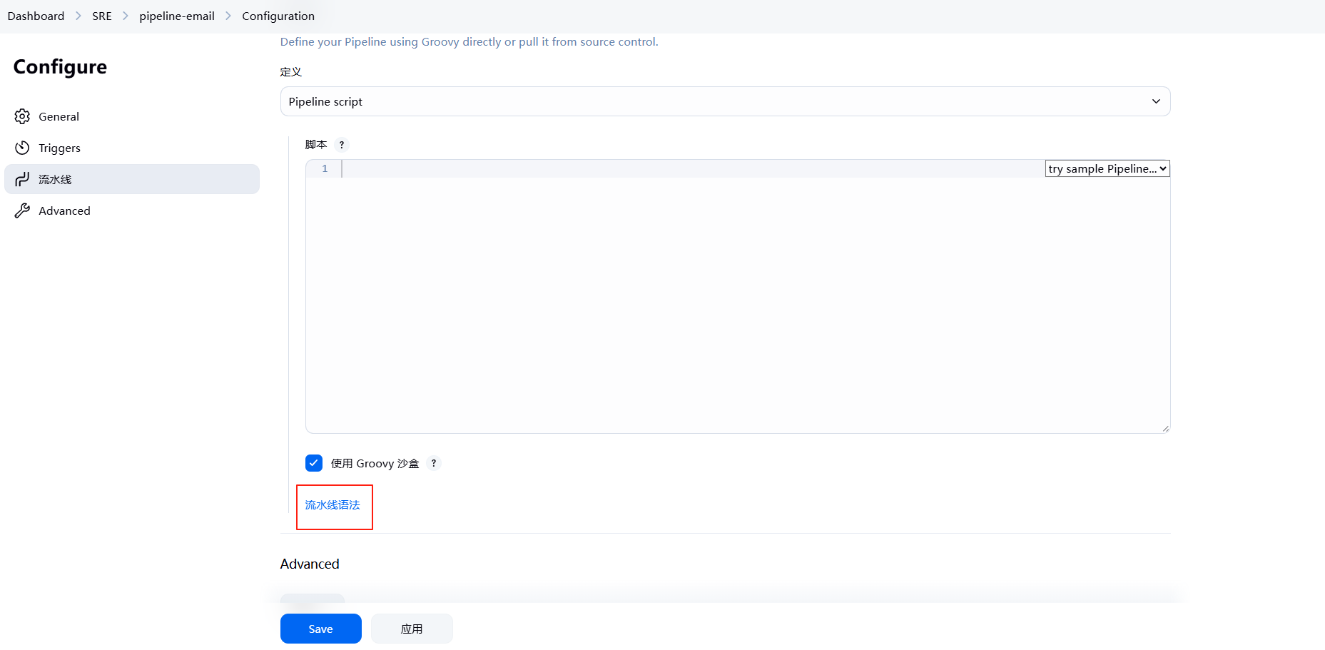
Task: Click the Advanced wrench icon
Action: [22, 210]
